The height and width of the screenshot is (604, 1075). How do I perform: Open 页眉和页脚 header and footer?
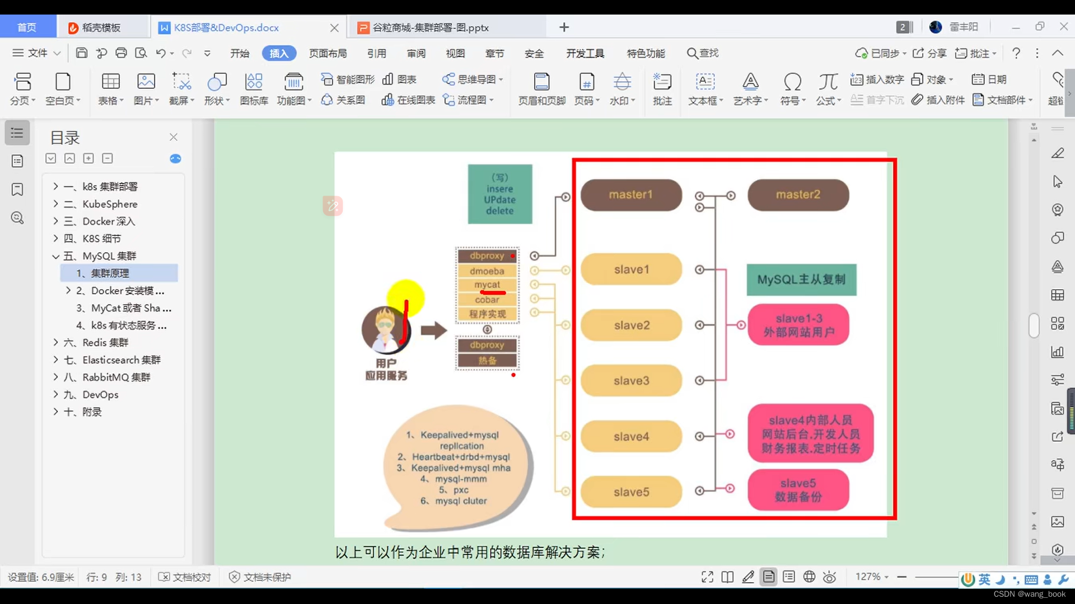[x=541, y=89]
